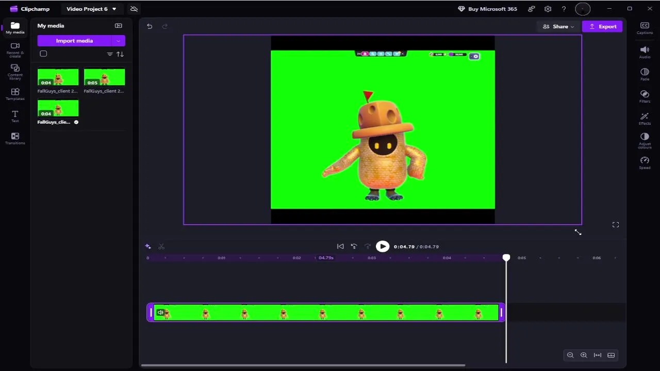Mute the audio of the timeline clip

(x=160, y=312)
